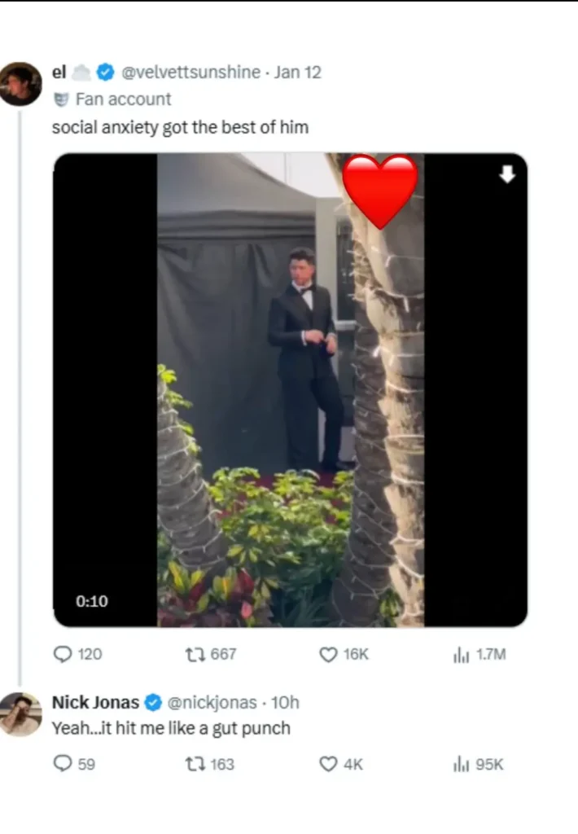Click verified badge beside Nick Jonas name
Viewport: 578px width, 834px height.
(x=153, y=702)
